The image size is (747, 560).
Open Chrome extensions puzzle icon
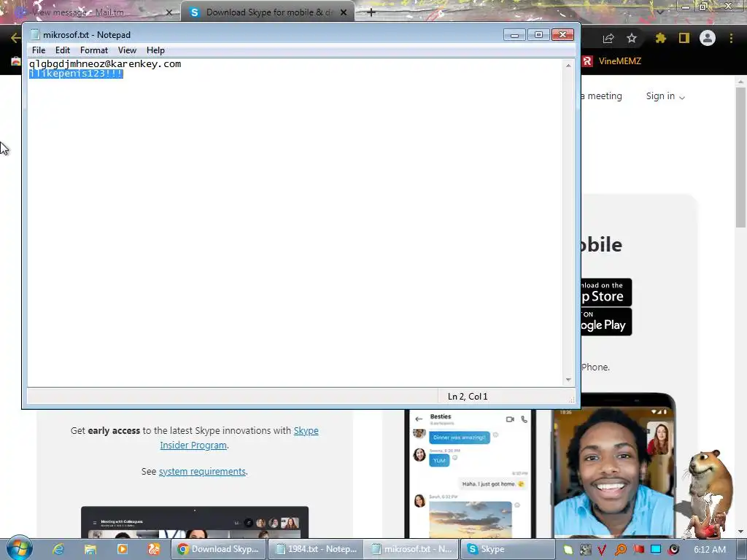click(x=660, y=38)
